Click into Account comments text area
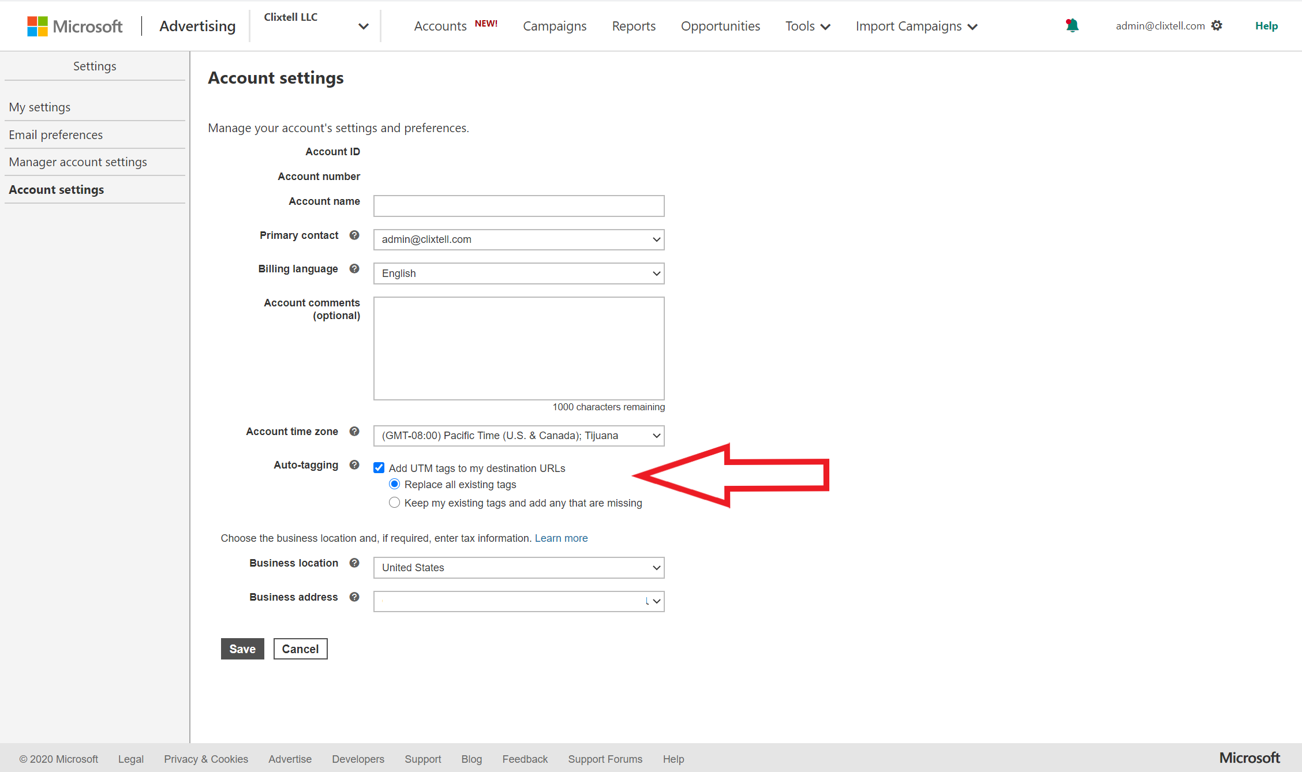Image resolution: width=1302 pixels, height=772 pixels. pos(519,348)
